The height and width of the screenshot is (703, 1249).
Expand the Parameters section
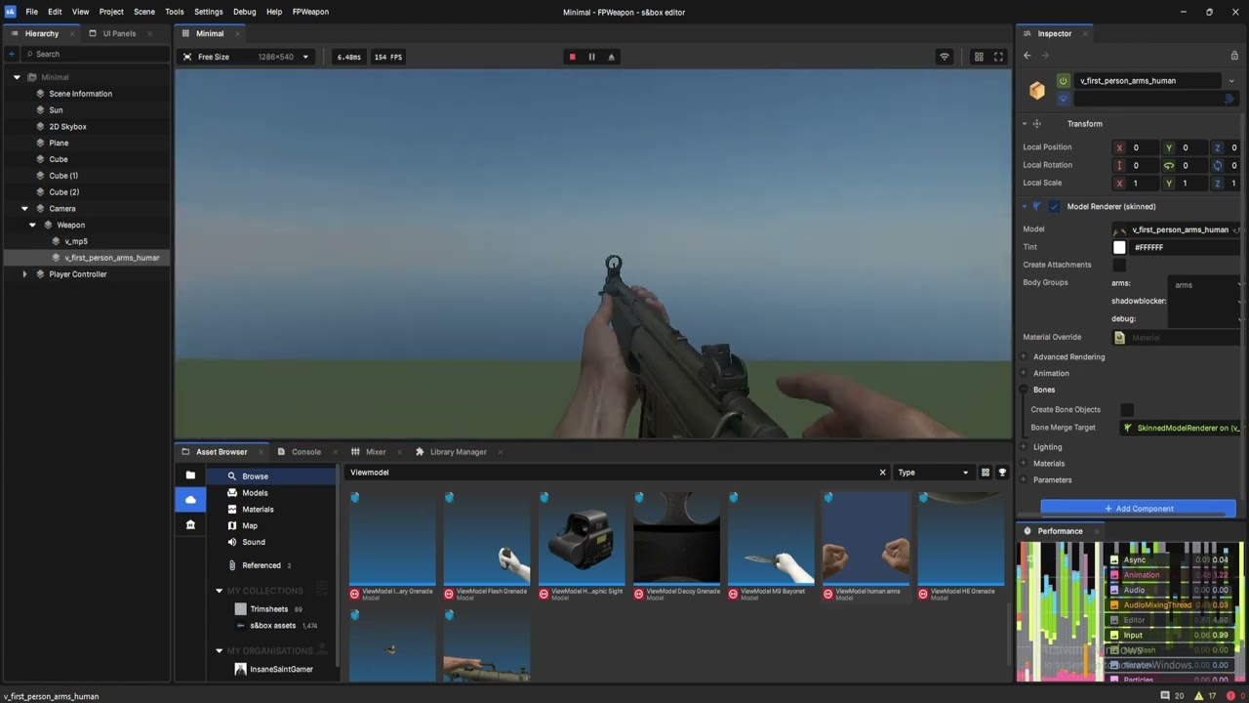coord(1052,479)
